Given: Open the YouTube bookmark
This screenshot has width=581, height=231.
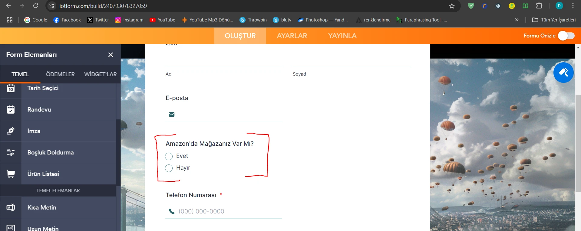Looking at the screenshot, I should [162, 20].
